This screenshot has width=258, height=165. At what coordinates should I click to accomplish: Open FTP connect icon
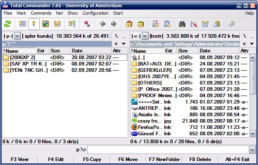(156, 24)
